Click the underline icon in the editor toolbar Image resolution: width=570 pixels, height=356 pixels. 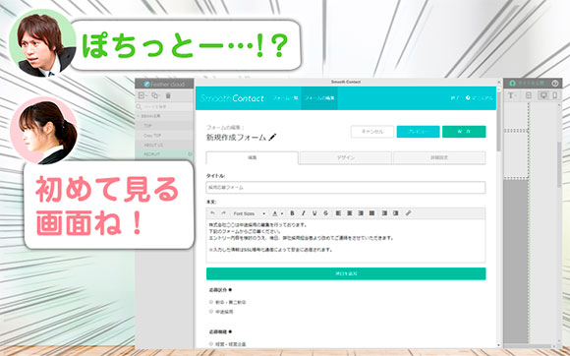click(x=314, y=213)
